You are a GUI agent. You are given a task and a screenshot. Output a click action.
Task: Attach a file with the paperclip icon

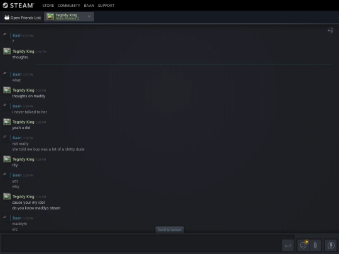[x=315, y=245]
